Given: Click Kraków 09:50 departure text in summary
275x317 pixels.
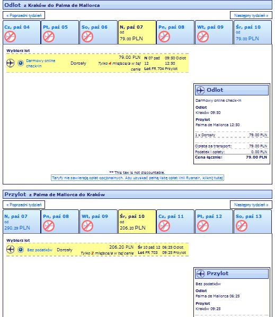Looking at the screenshot, I should (x=208, y=113).
